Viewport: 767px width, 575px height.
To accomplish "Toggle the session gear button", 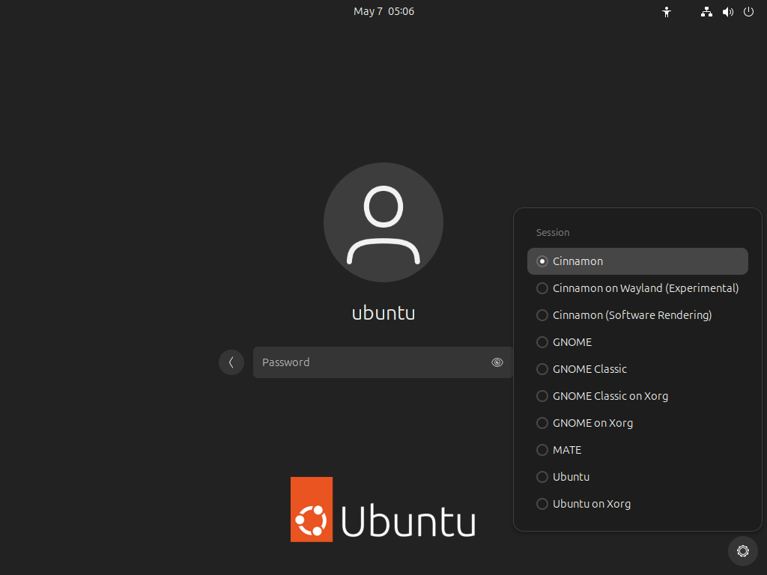I will tap(742, 551).
